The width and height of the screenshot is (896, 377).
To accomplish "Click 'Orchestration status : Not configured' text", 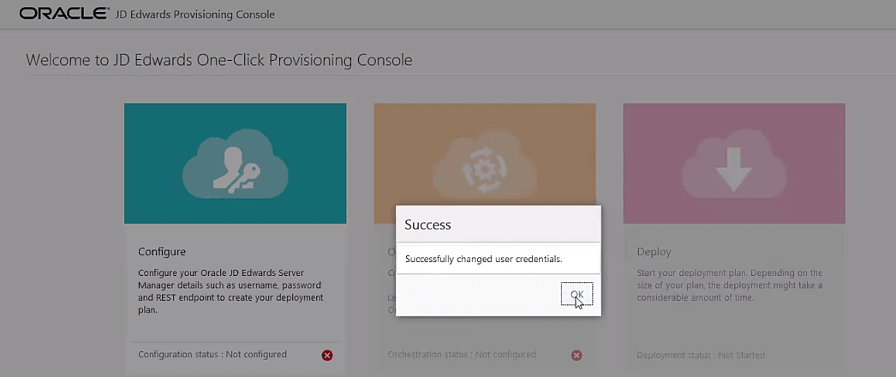I will pos(462,355).
